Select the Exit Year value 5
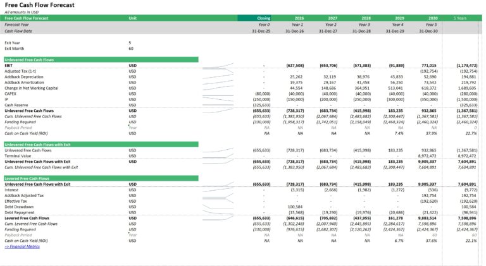The width and height of the screenshot is (486, 266). (x=130, y=43)
